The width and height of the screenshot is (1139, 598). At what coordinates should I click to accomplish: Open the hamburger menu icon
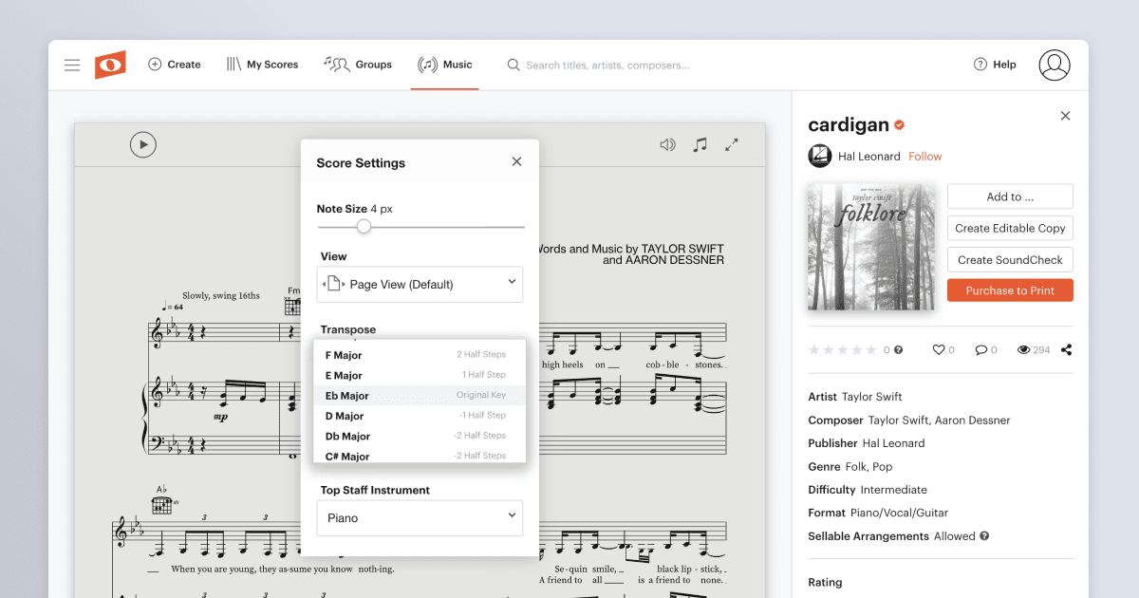[72, 65]
